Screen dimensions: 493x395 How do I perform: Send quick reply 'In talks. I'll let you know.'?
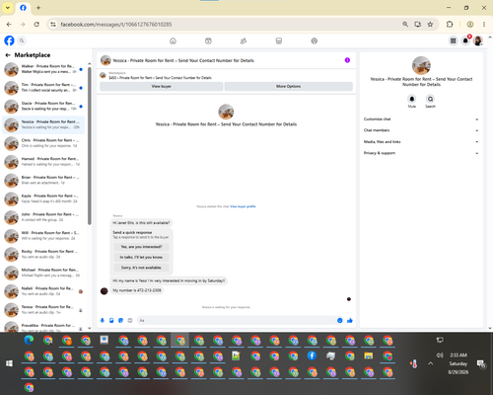coord(141,257)
